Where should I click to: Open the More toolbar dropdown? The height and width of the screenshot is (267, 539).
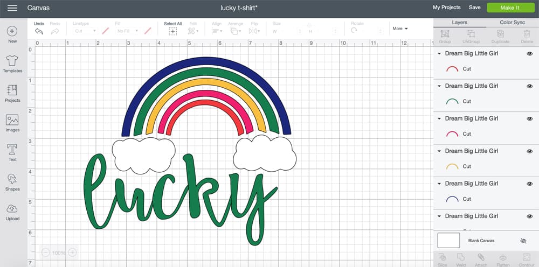click(400, 29)
